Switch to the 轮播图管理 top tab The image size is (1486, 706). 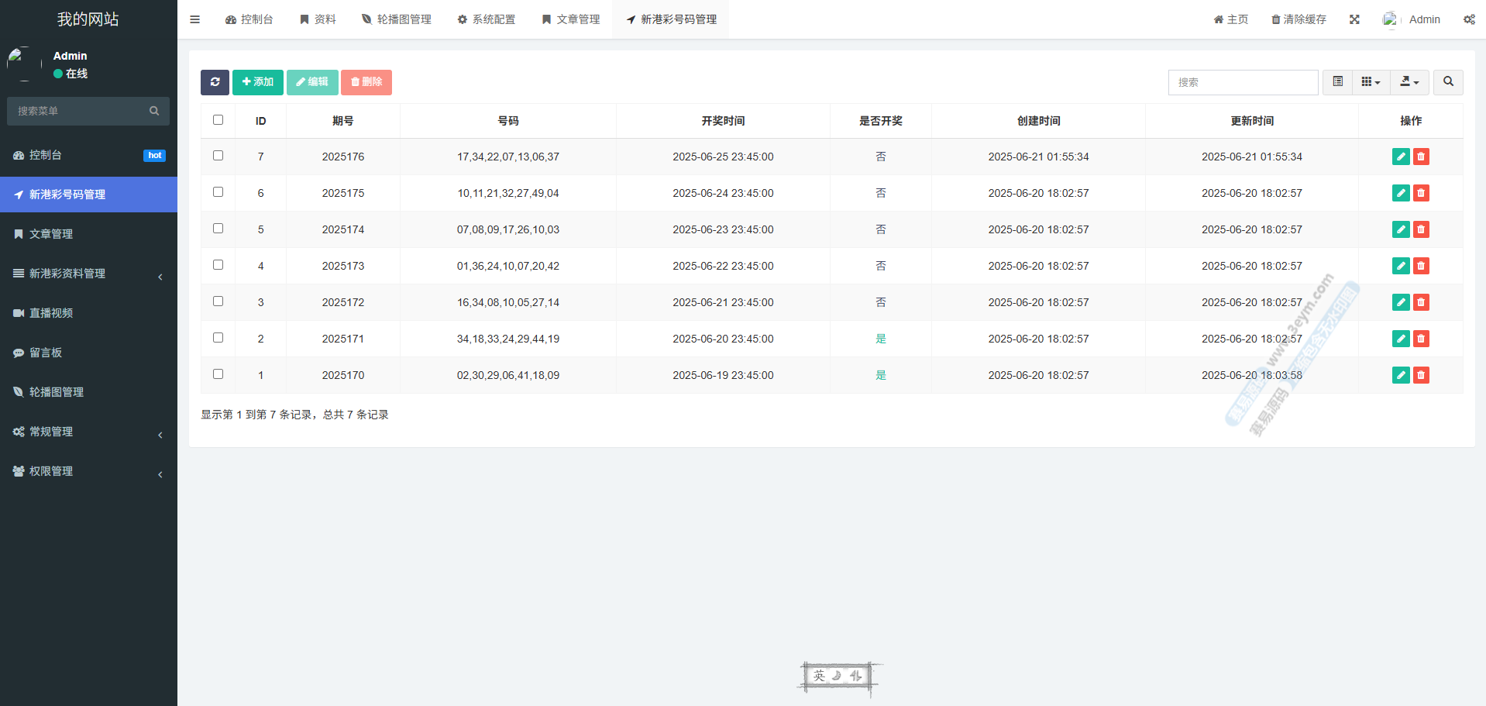tap(397, 19)
